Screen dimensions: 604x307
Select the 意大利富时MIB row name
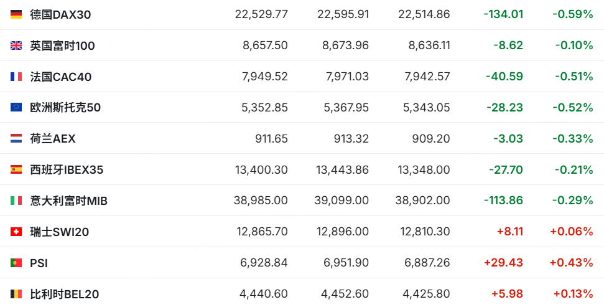point(69,201)
